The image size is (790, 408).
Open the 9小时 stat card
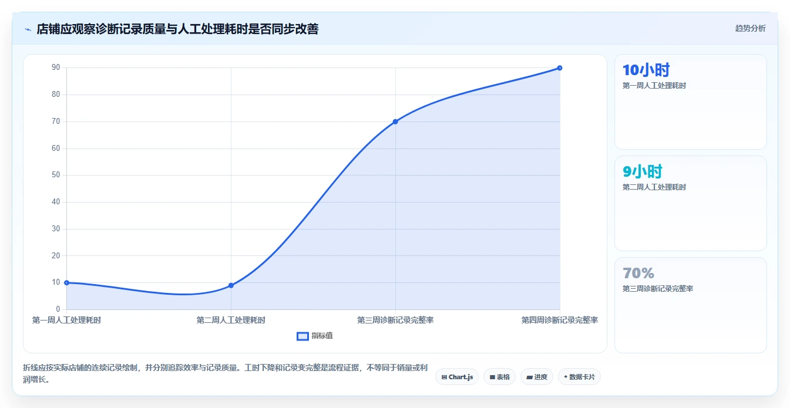pos(691,203)
